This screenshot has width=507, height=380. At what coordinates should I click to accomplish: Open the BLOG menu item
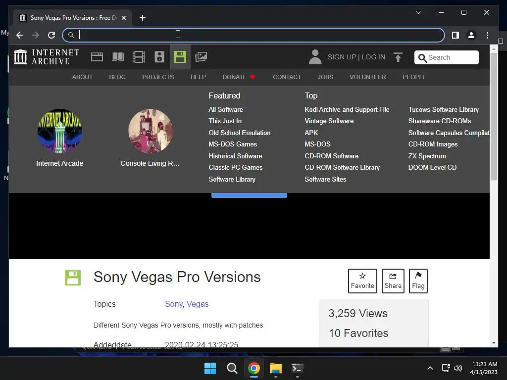(x=117, y=77)
